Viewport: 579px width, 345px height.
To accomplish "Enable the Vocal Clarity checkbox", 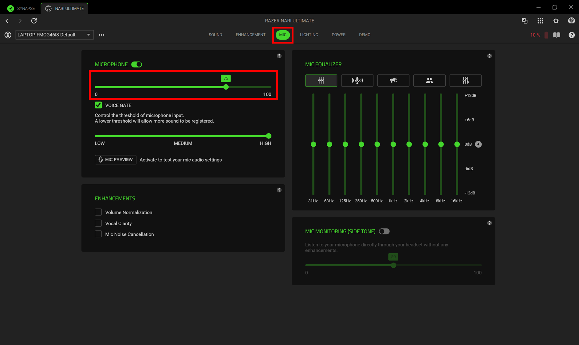I will click(98, 223).
